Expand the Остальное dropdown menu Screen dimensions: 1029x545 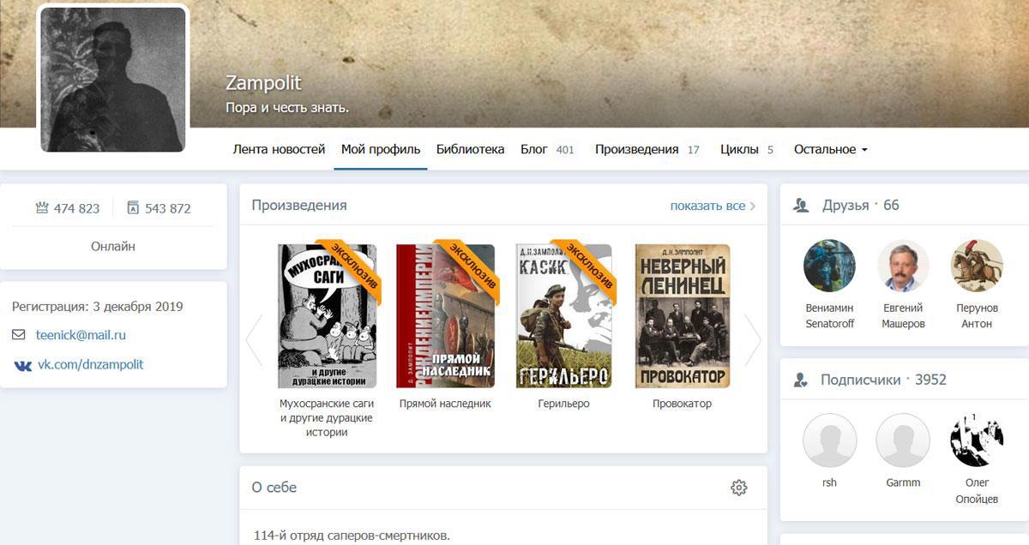[x=831, y=149]
